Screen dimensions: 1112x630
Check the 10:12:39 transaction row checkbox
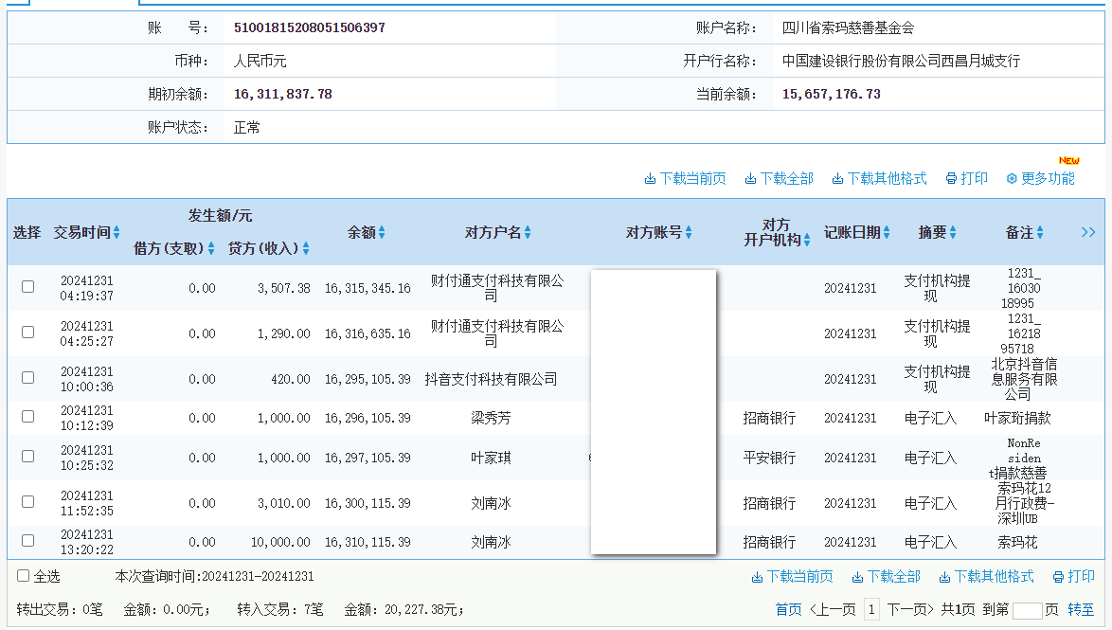27,417
